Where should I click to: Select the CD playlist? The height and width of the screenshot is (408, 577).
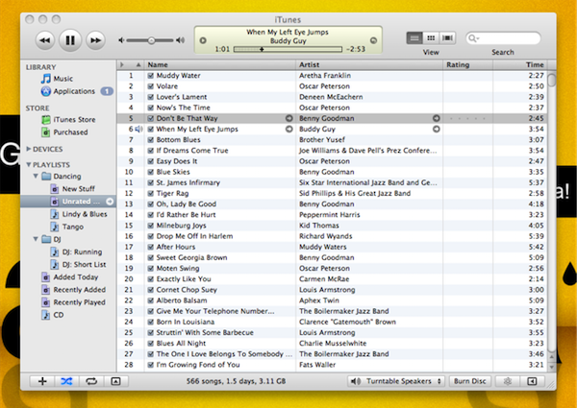[x=53, y=315]
